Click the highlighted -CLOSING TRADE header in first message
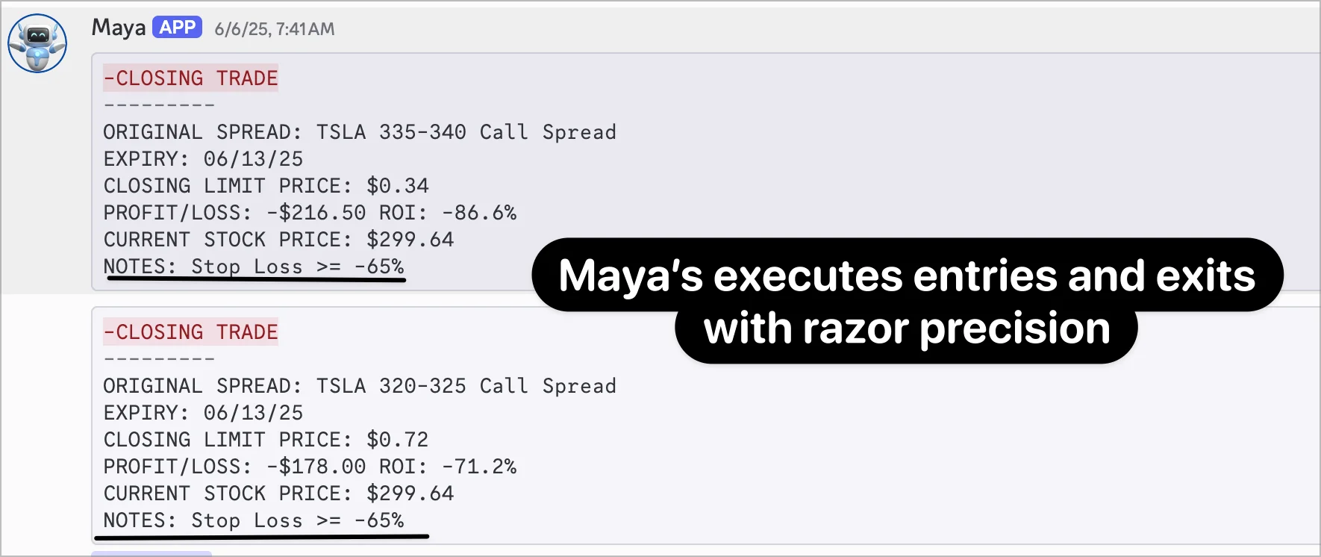 click(x=190, y=78)
